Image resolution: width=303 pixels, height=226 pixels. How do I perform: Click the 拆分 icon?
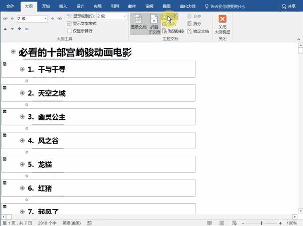pos(189,24)
